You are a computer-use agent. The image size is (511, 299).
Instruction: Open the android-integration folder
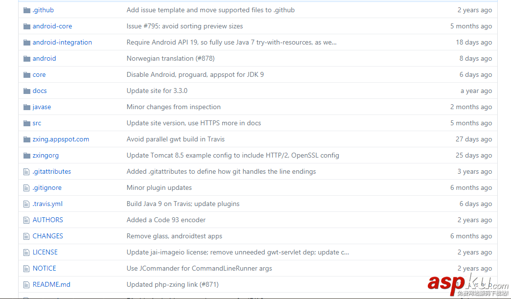tap(62, 43)
